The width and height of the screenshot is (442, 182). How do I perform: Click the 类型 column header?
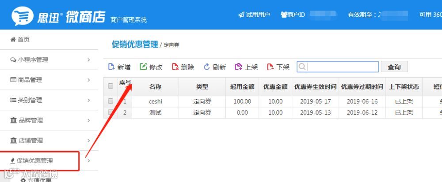point(202,86)
